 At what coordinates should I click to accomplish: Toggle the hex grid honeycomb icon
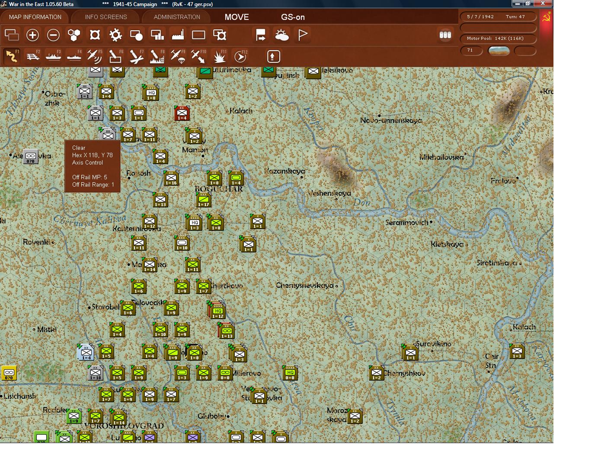click(x=74, y=35)
